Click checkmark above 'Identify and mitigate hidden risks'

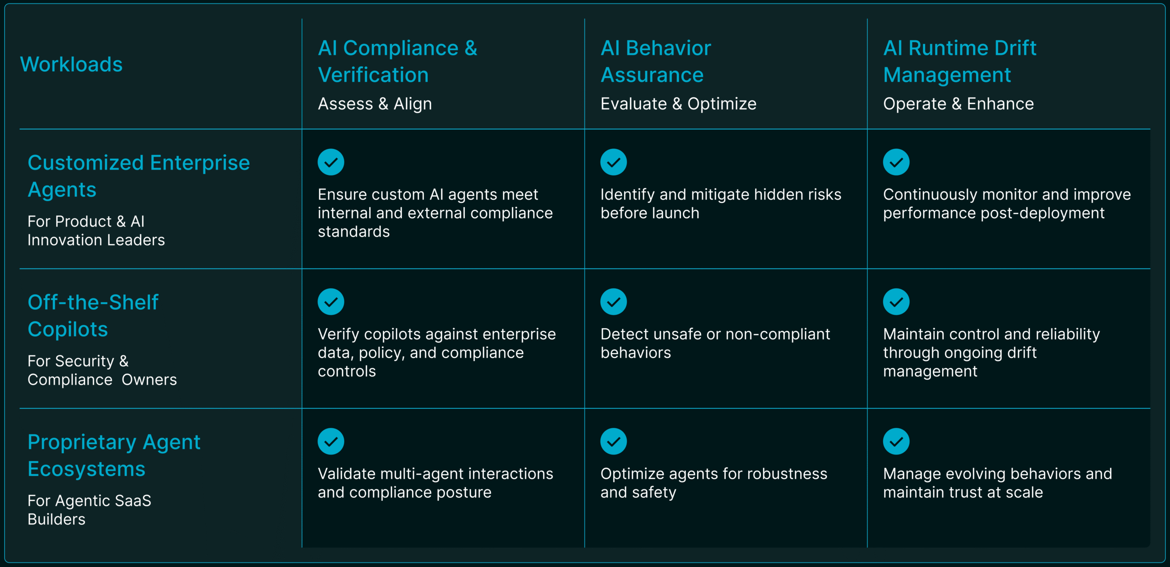613,162
